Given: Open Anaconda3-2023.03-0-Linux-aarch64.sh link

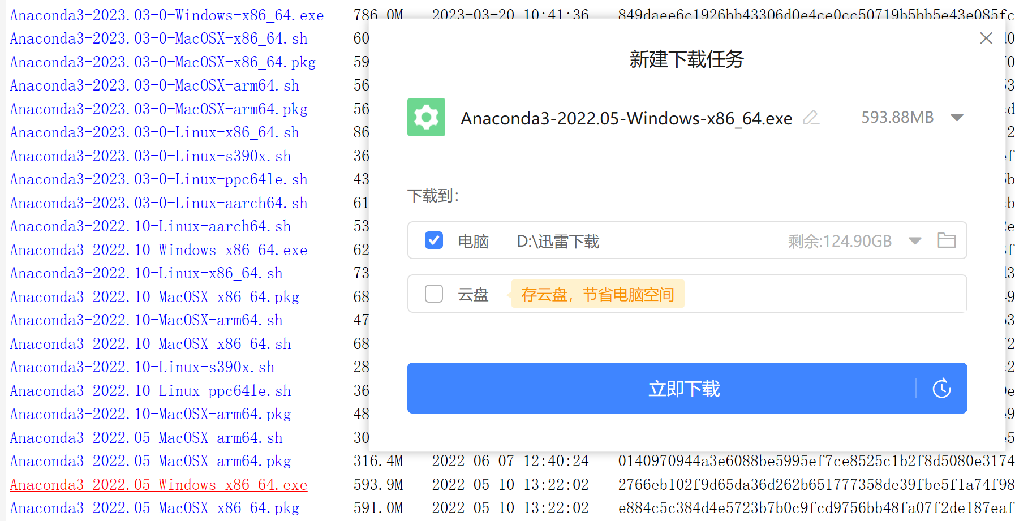Looking at the screenshot, I should (x=158, y=203).
